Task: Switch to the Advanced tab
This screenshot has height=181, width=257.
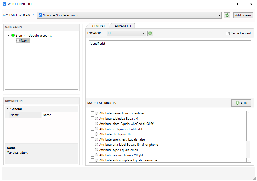Action: tap(122, 26)
